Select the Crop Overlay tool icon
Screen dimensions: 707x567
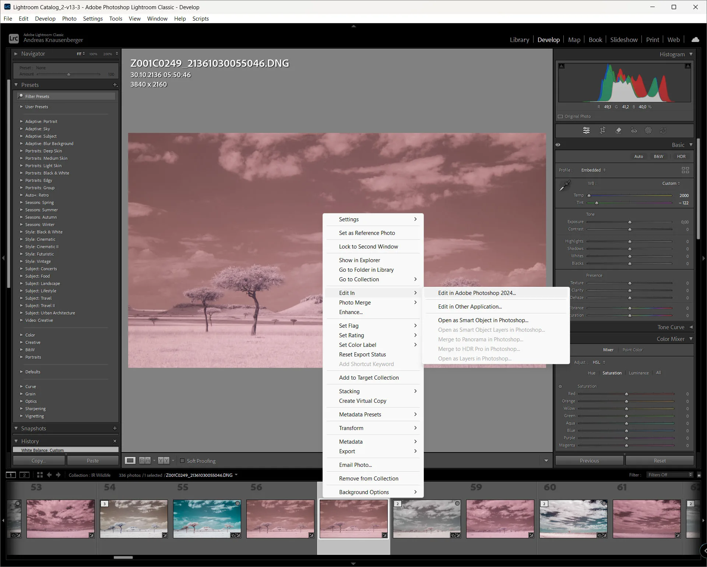click(602, 130)
